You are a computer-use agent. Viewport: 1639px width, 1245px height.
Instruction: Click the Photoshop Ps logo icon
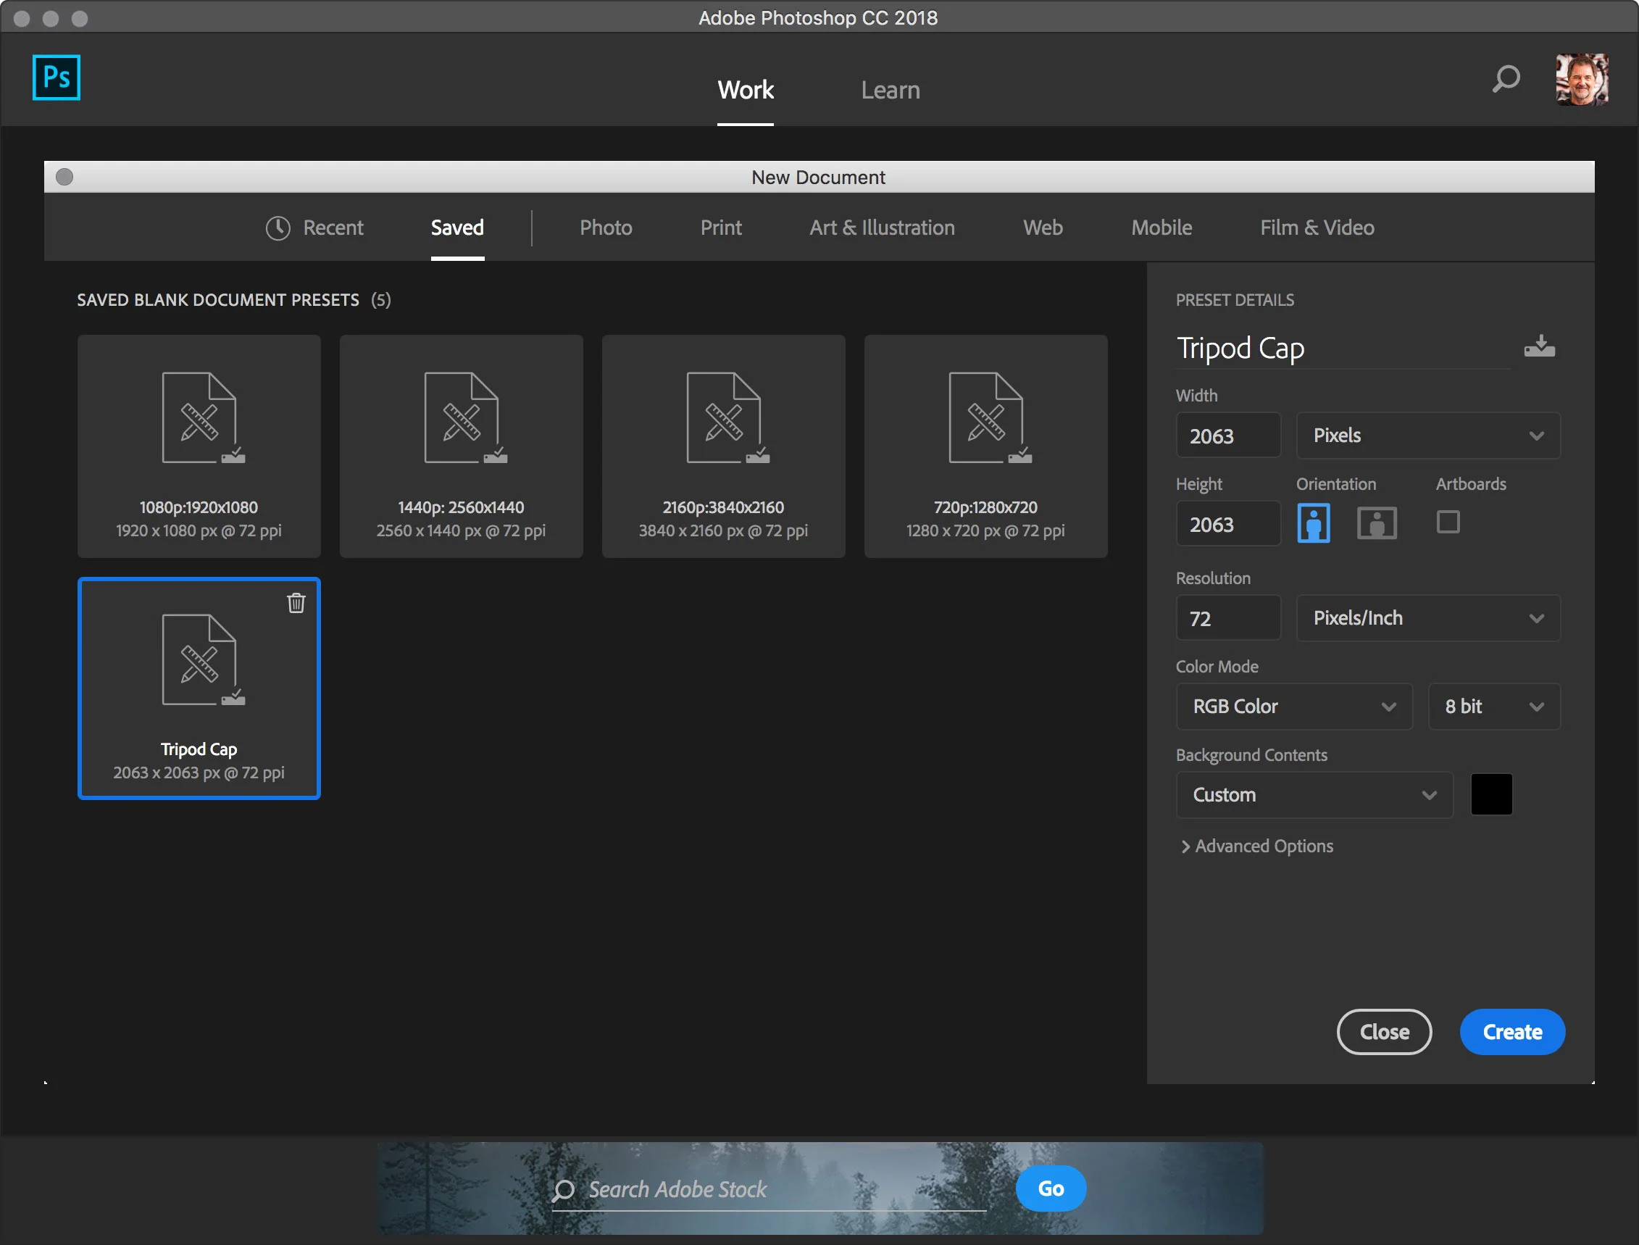57,78
